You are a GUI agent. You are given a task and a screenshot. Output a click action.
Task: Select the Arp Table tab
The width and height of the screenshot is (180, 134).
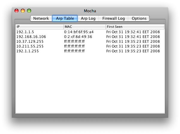(x=65, y=19)
